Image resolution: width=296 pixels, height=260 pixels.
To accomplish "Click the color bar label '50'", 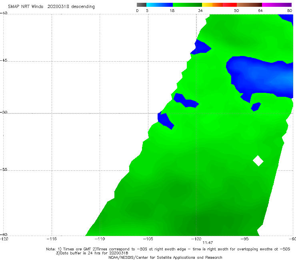I will 236,11.
